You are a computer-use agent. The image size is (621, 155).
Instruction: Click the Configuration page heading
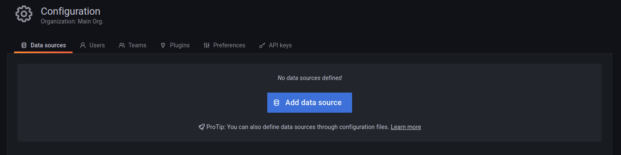71,11
